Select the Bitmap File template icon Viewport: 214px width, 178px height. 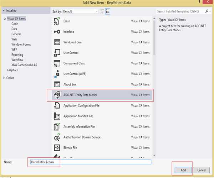click(57, 148)
